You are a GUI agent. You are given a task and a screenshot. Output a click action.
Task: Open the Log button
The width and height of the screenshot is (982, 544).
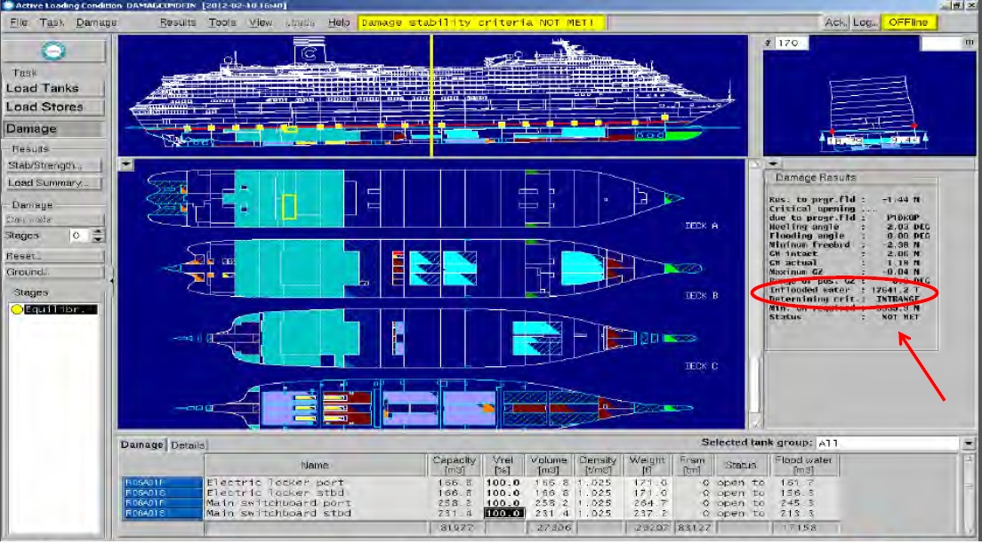click(x=865, y=22)
